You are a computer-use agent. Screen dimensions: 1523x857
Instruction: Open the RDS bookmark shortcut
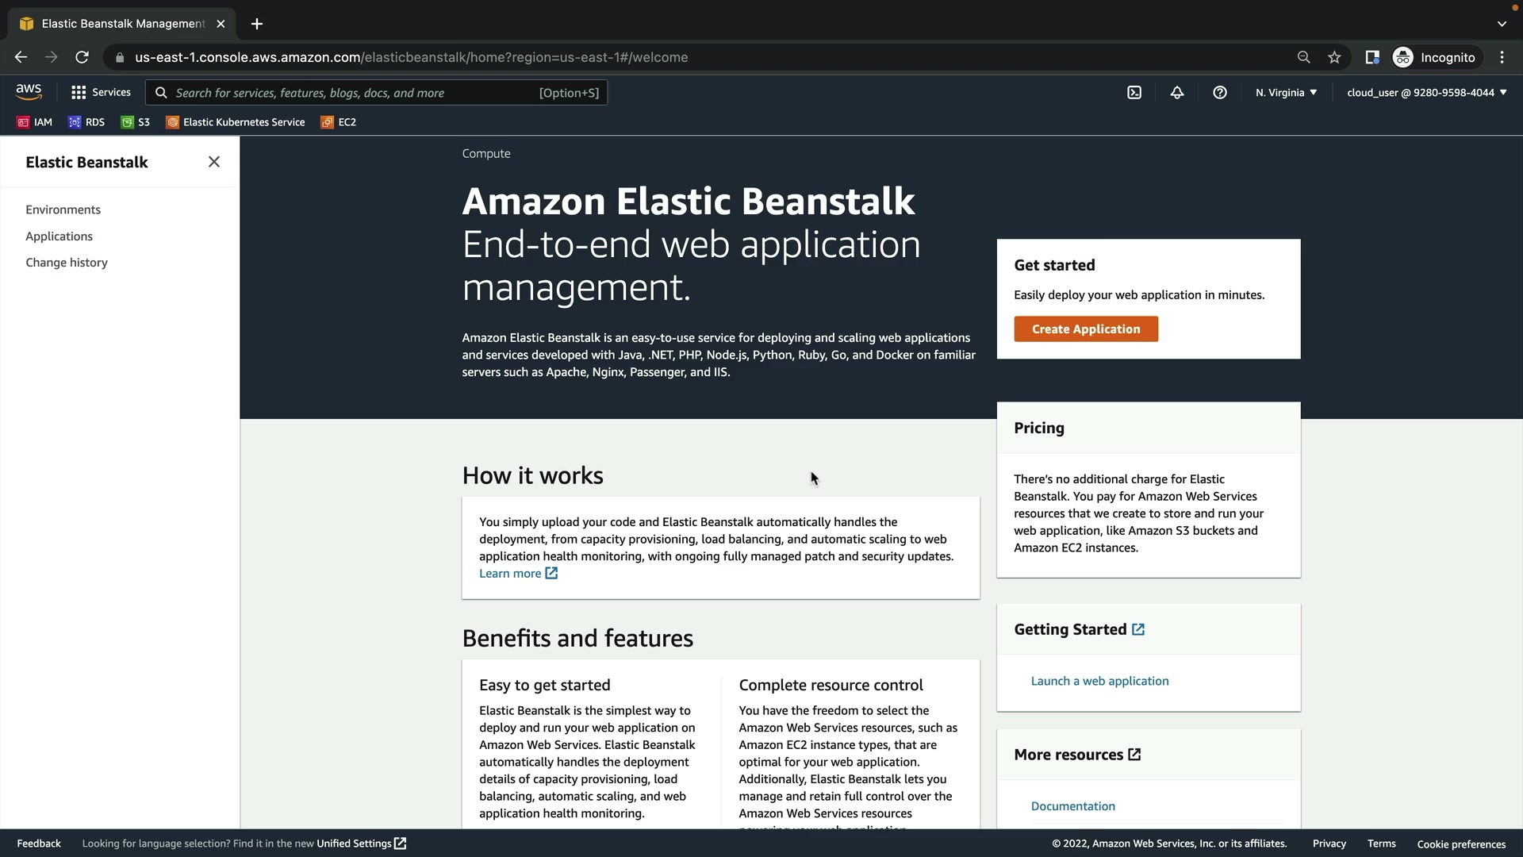coord(86,122)
